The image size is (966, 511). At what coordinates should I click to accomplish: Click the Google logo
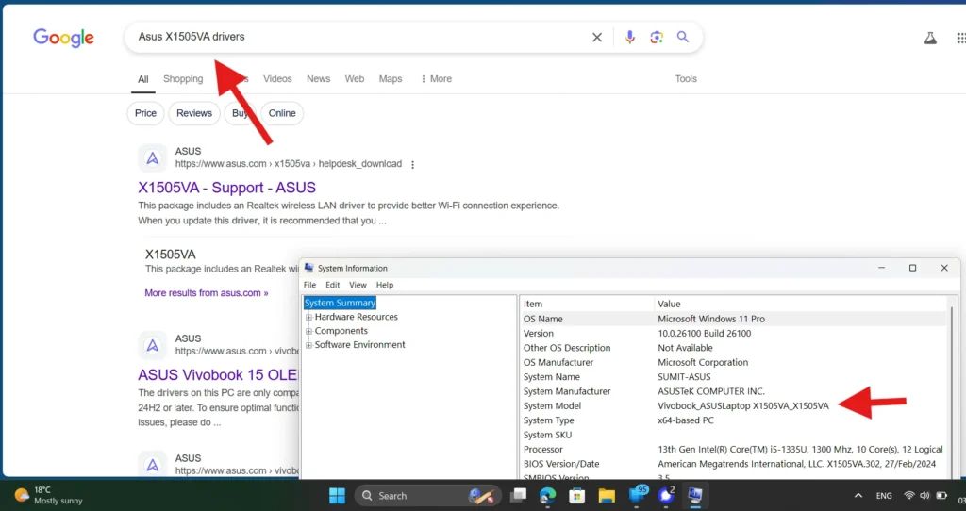[63, 38]
